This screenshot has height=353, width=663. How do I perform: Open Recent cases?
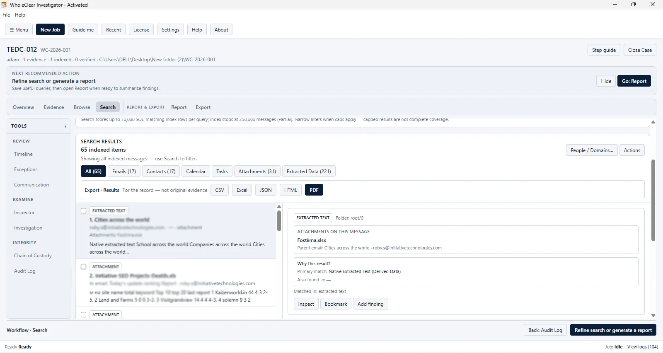(114, 30)
